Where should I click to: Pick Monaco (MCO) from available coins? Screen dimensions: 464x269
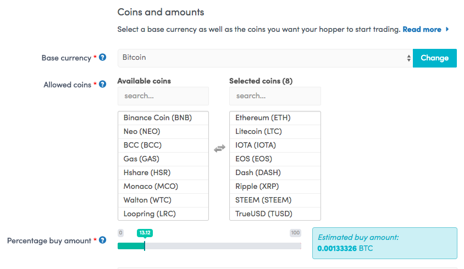point(163,187)
